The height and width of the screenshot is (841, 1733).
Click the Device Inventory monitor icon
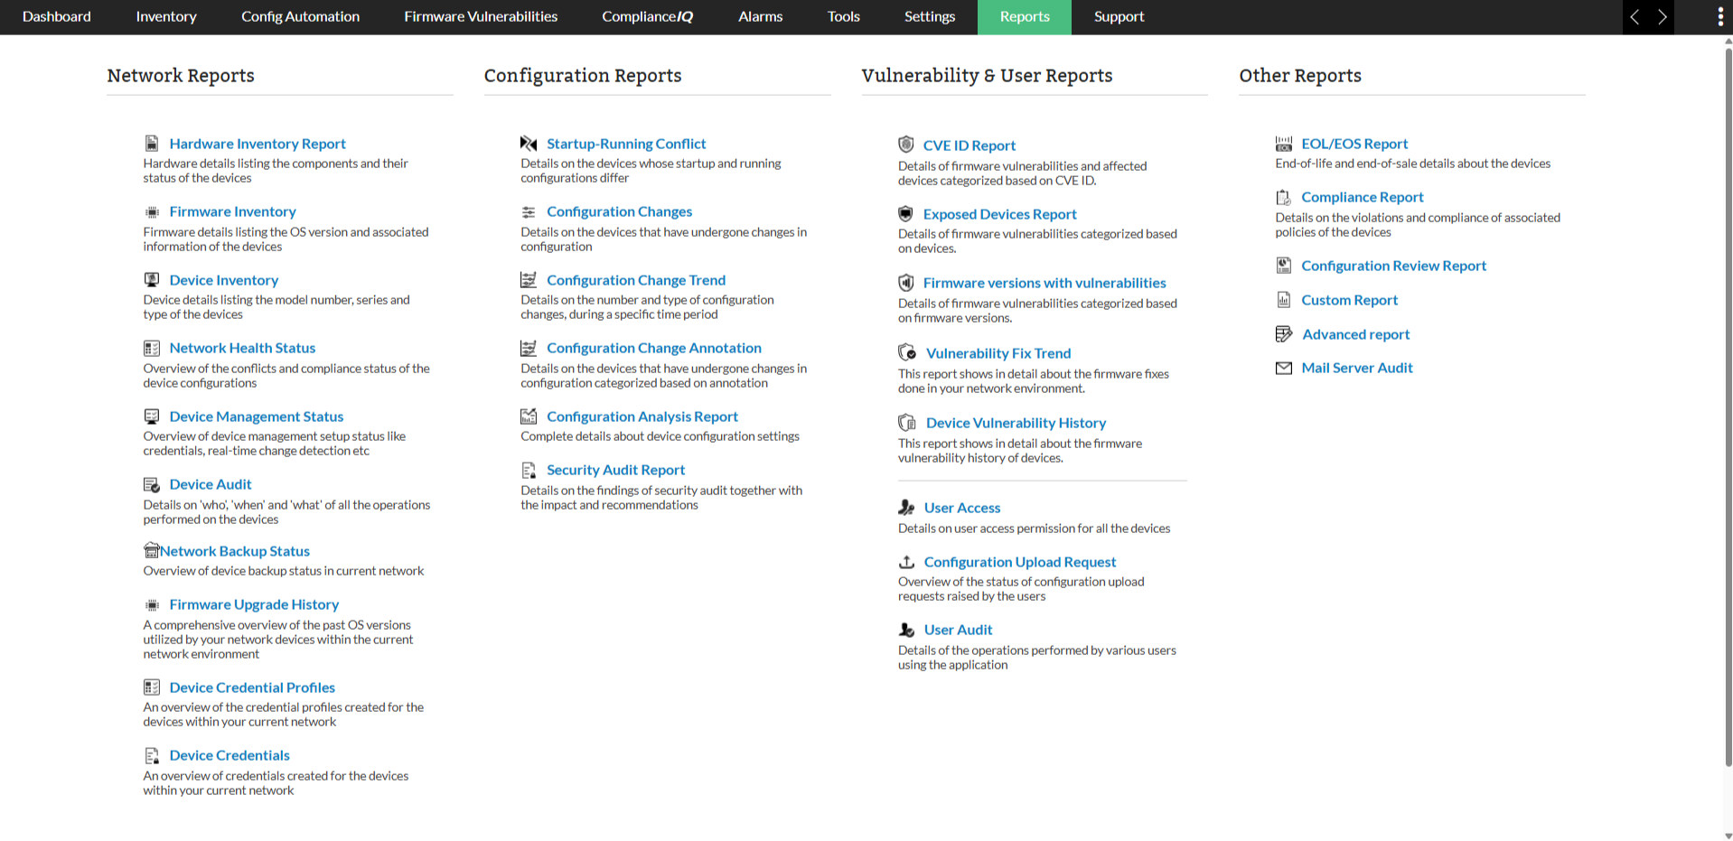click(x=152, y=280)
